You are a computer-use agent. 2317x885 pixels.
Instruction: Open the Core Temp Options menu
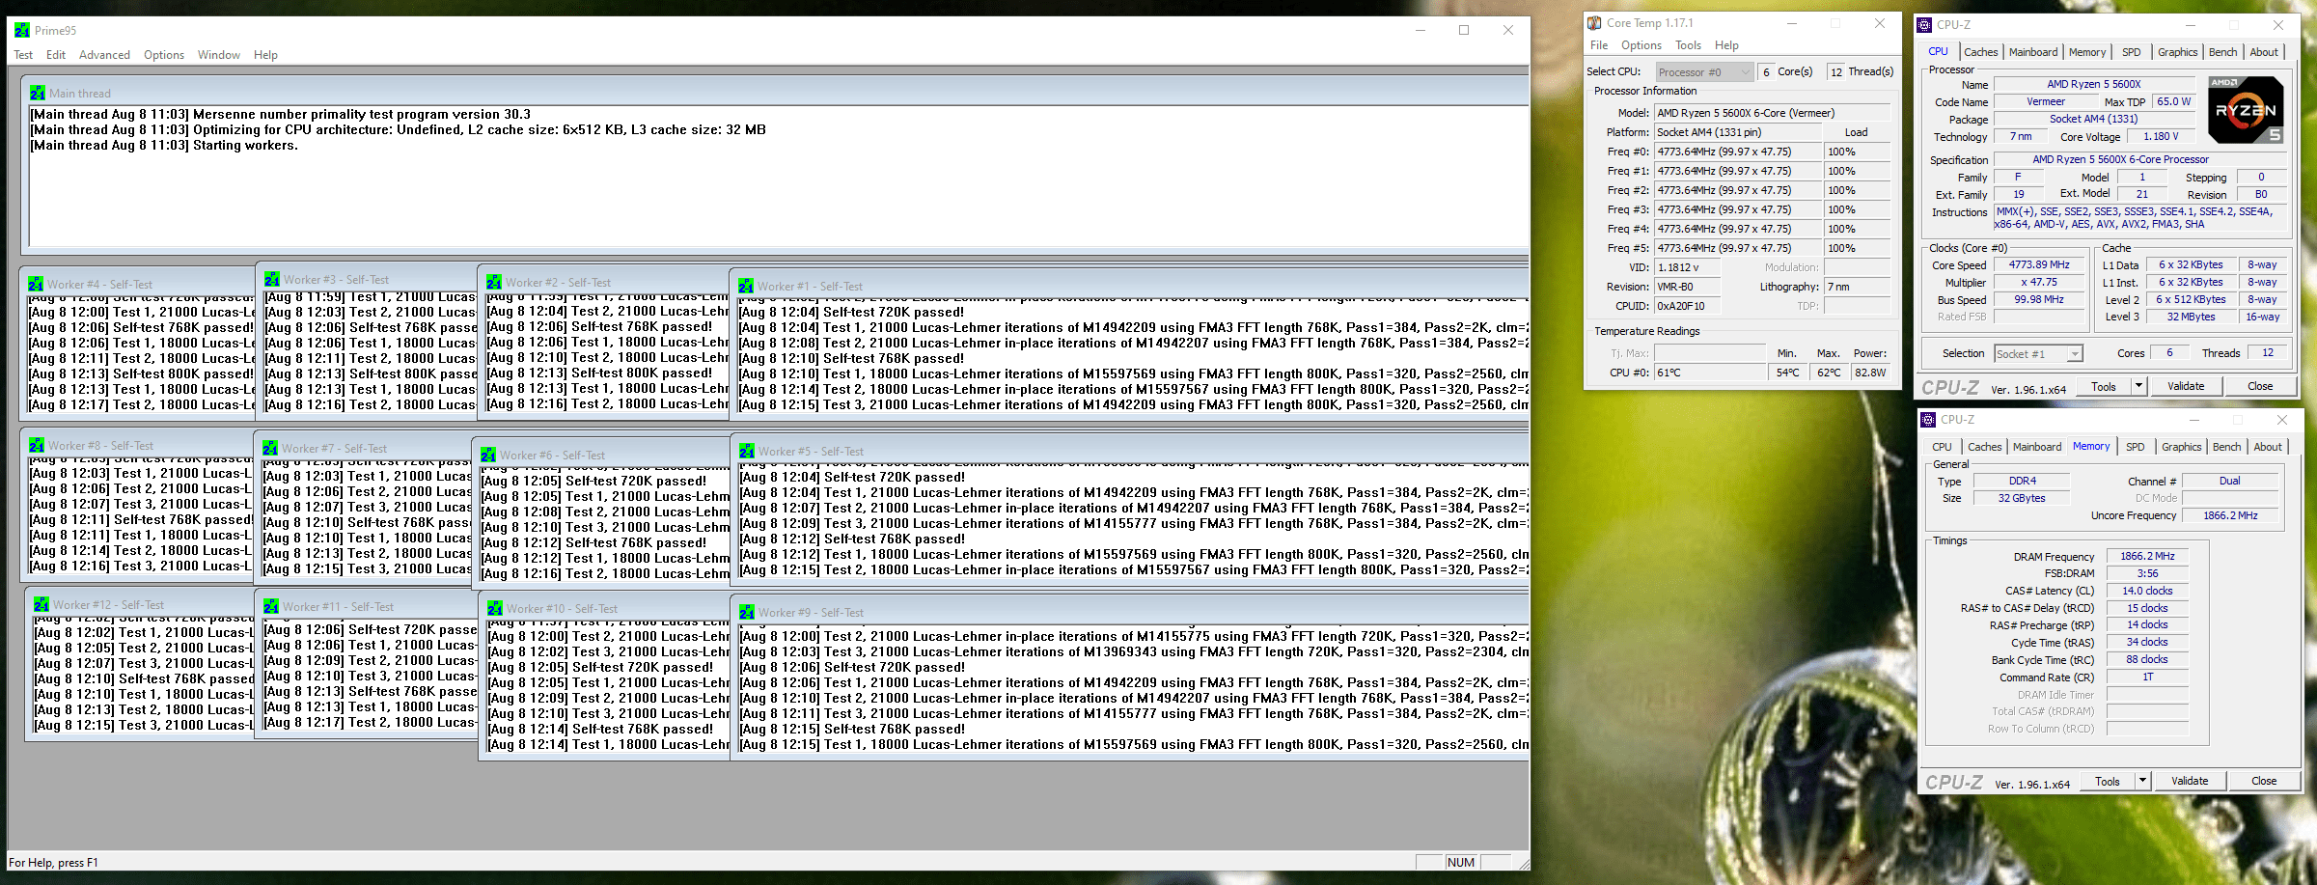point(1641,45)
